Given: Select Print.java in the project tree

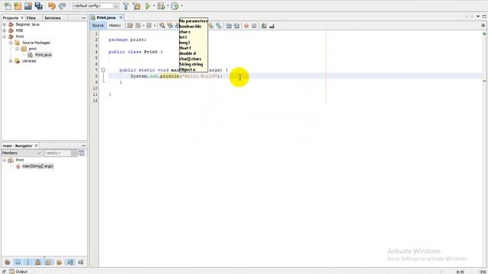Looking at the screenshot, I should tap(43, 55).
